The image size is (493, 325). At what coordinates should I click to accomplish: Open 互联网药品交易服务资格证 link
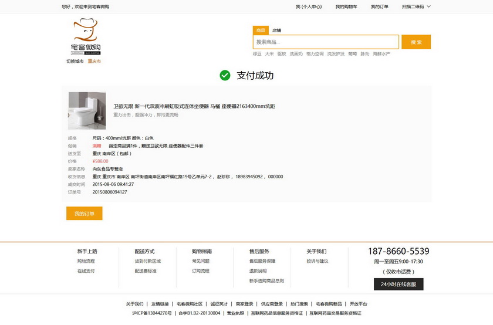[x=336, y=313]
